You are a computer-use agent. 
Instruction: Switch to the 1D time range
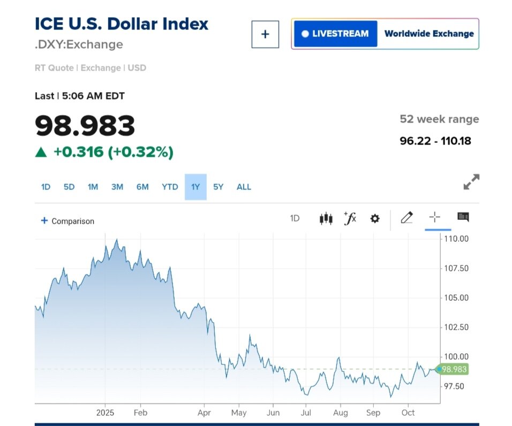tap(46, 187)
